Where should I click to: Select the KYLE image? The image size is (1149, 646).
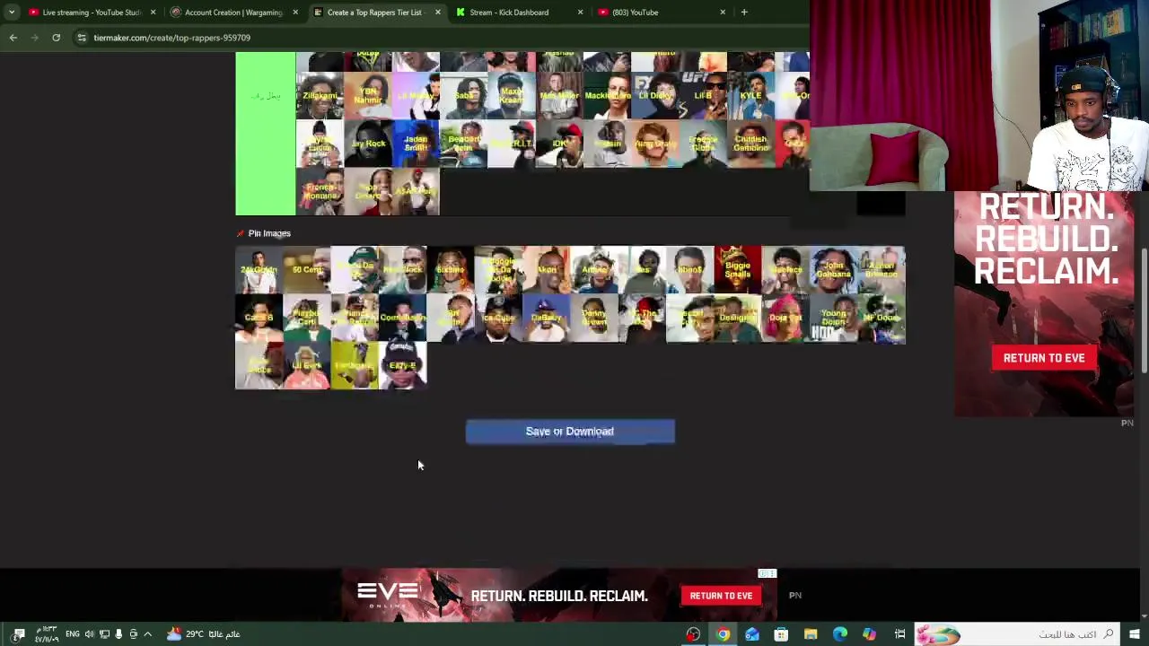click(x=751, y=96)
